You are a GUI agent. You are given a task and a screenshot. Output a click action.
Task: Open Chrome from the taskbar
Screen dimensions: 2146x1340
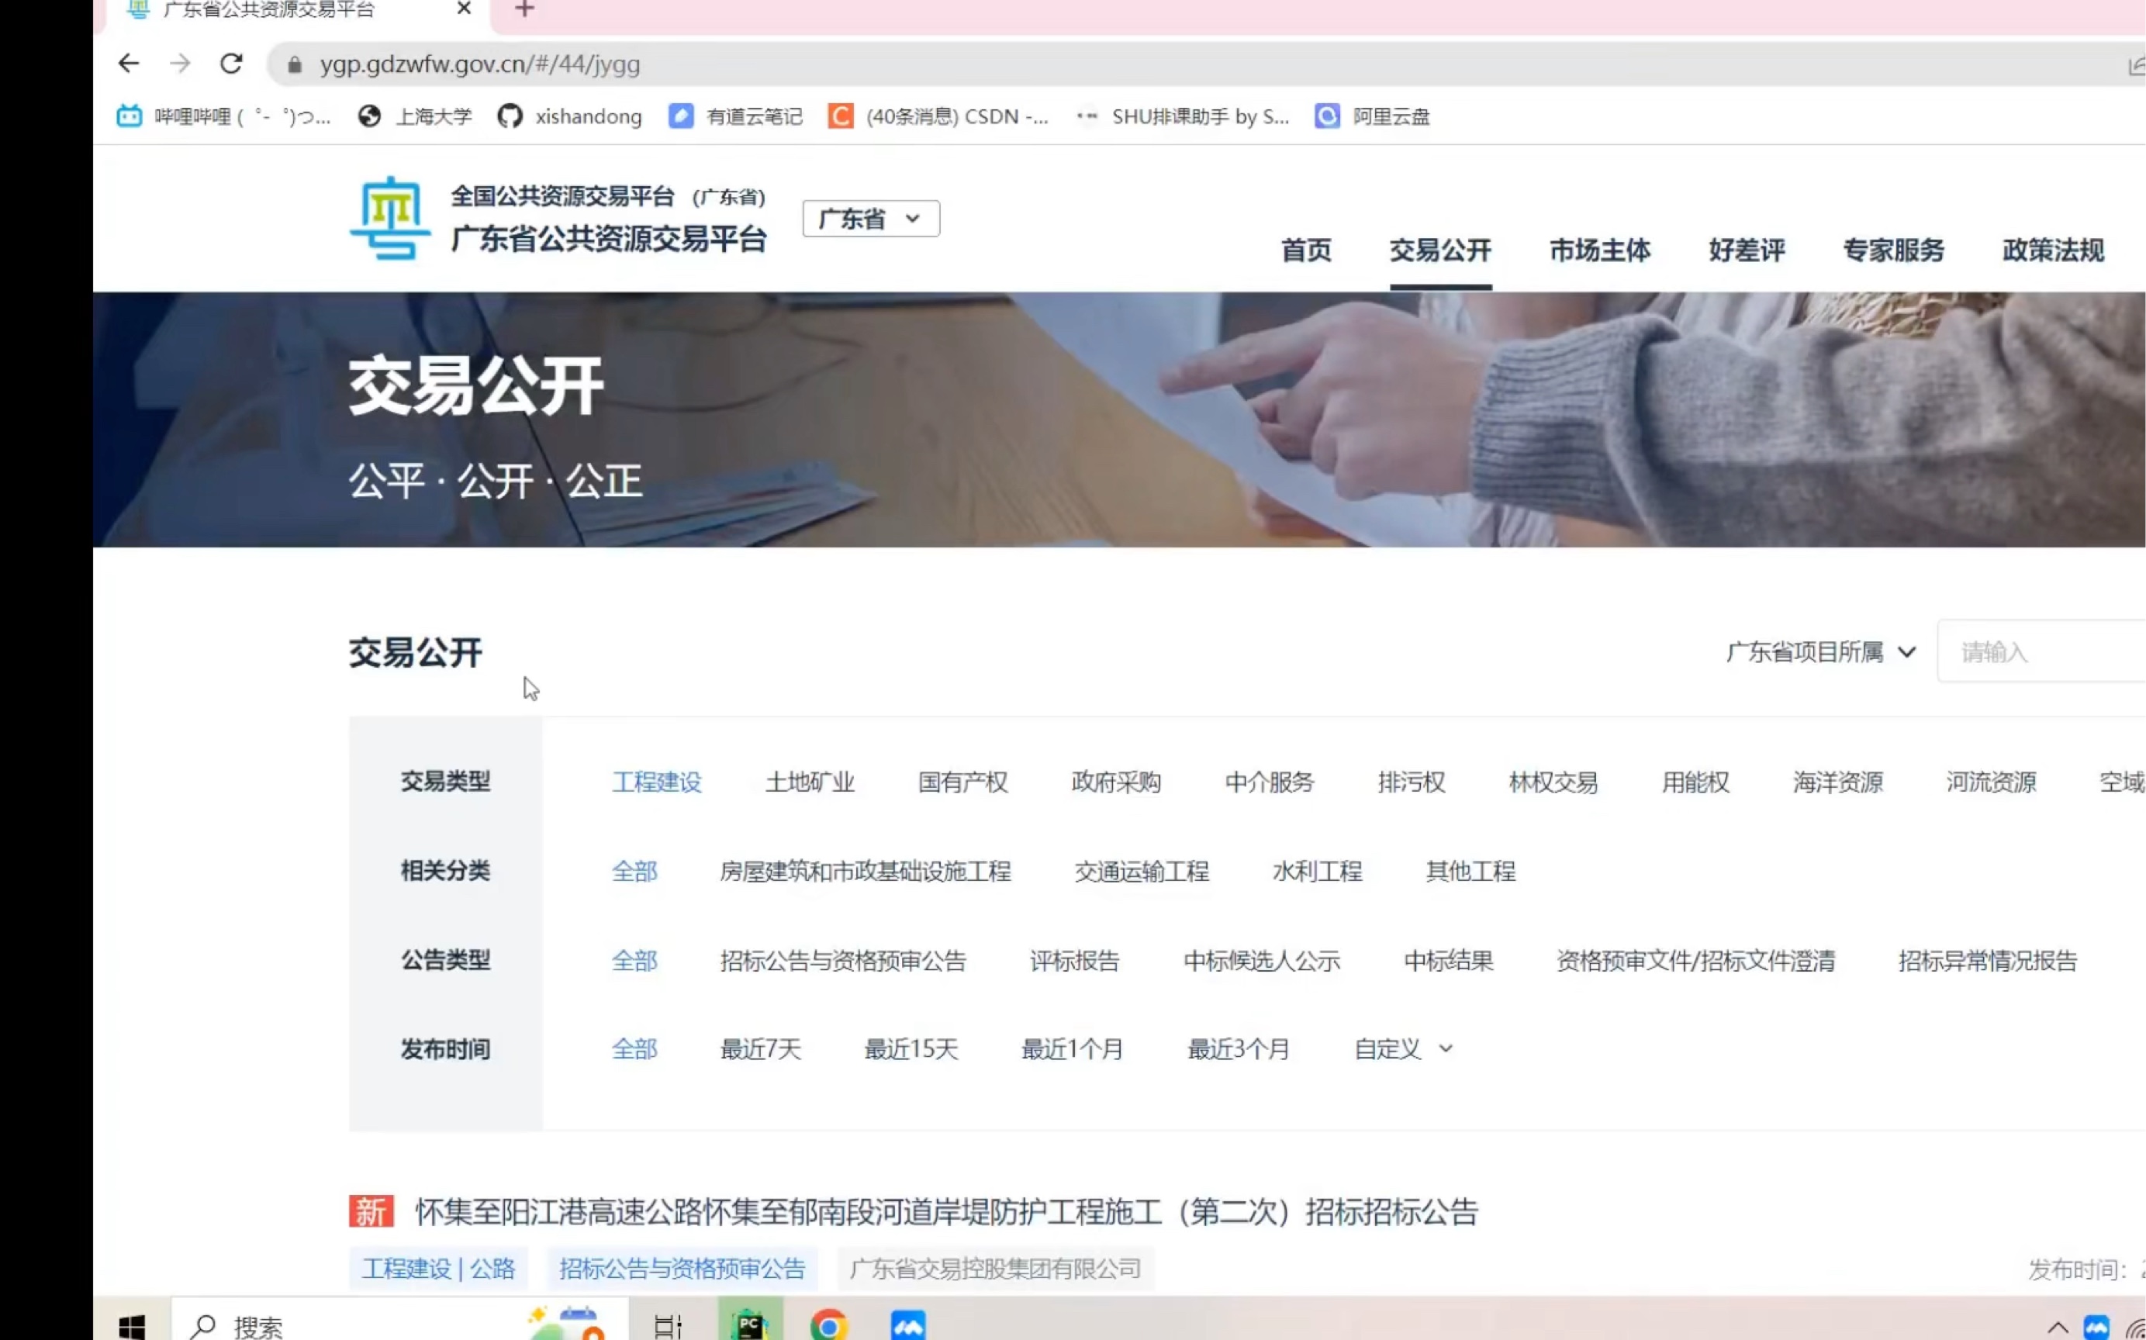[x=828, y=1325]
